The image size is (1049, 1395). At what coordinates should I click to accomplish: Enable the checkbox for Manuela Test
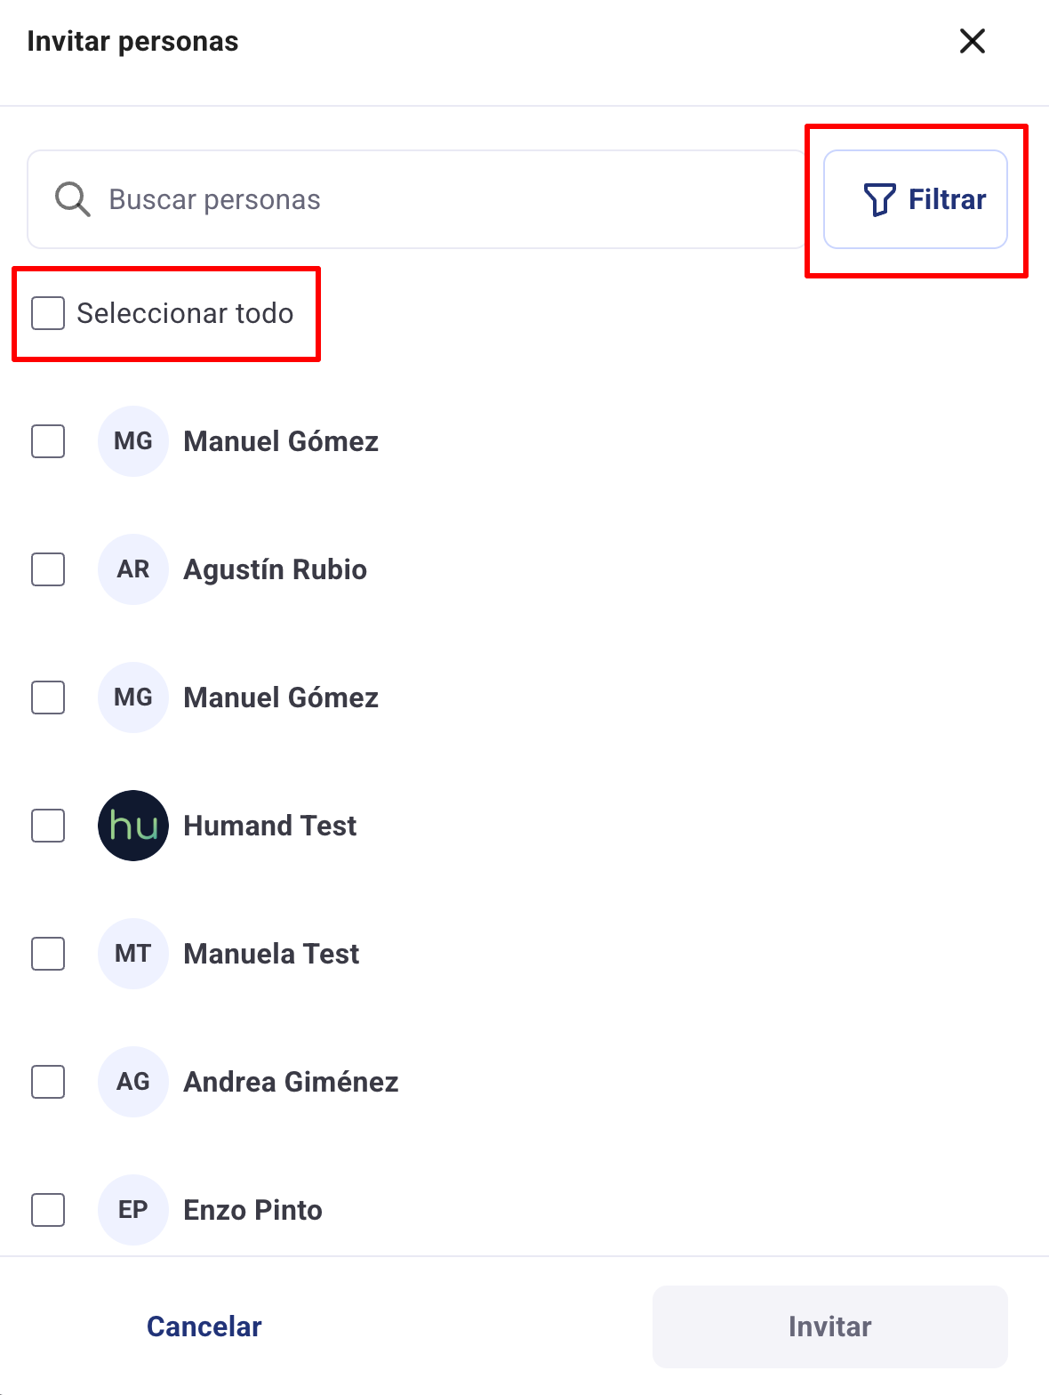pyautogui.click(x=48, y=954)
